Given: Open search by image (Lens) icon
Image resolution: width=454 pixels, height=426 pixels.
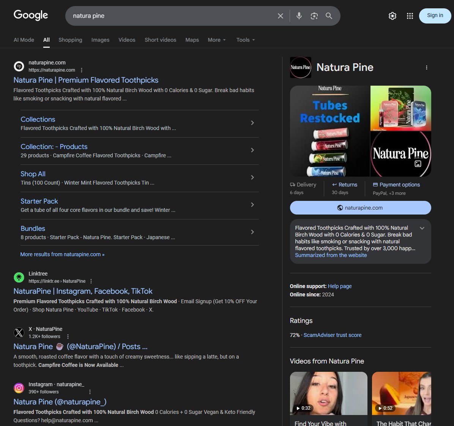Looking at the screenshot, I should (314, 16).
